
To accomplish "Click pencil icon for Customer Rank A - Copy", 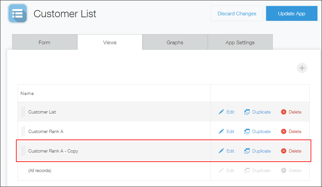I will (x=221, y=151).
